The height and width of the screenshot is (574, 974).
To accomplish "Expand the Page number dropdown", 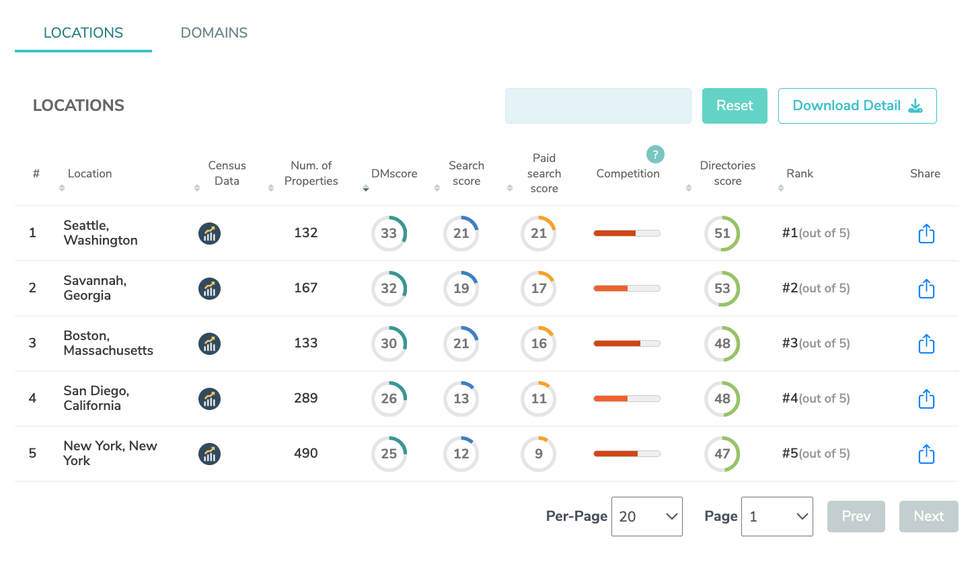I will [776, 516].
